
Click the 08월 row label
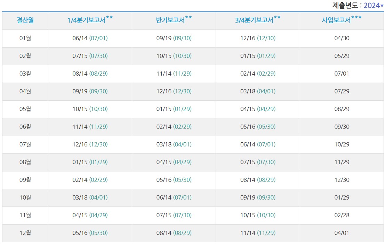point(25,162)
